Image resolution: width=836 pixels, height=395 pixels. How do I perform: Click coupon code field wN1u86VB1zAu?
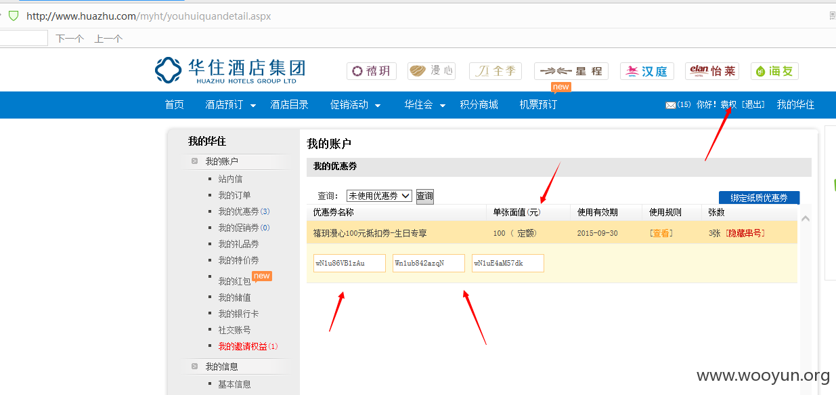(349, 263)
